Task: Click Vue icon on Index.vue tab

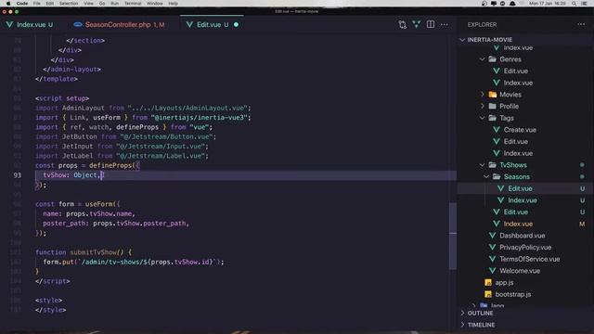Action: (9, 25)
